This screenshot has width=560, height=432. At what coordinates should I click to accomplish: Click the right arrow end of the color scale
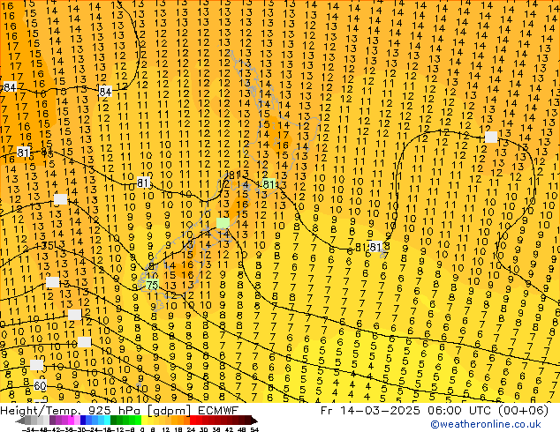tap(254, 421)
